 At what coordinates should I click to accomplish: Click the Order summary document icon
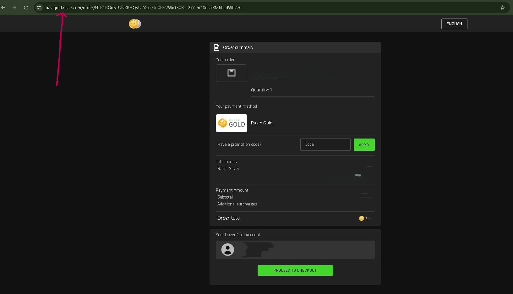216,47
